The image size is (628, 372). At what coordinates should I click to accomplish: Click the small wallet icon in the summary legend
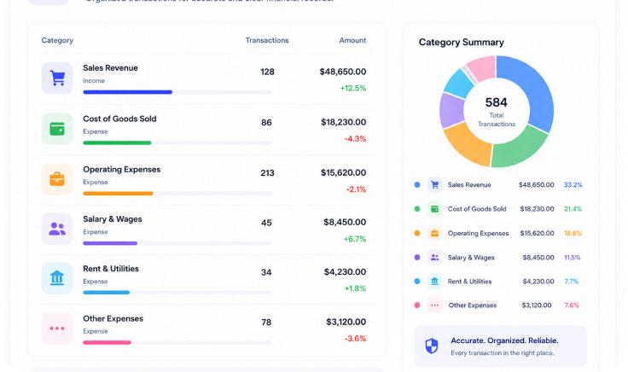click(x=434, y=209)
